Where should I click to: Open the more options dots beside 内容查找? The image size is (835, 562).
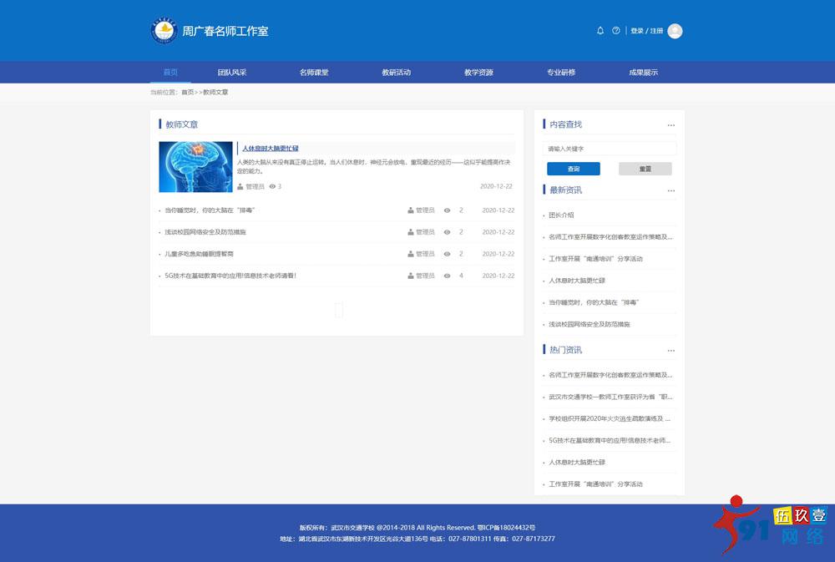tap(671, 124)
